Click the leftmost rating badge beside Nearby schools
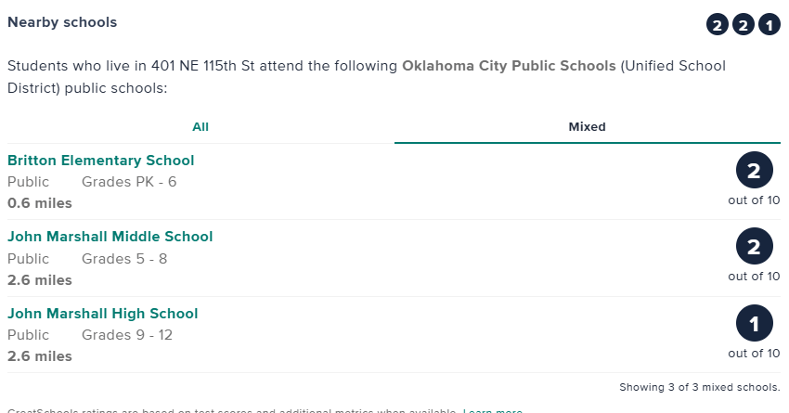The width and height of the screenshot is (789, 413). pos(718,25)
